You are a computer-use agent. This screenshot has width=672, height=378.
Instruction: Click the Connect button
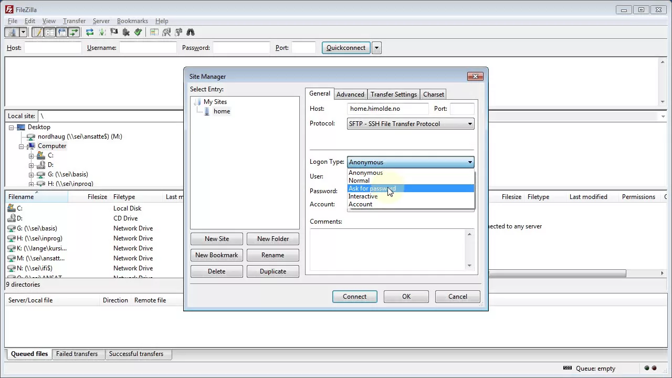[355, 297]
